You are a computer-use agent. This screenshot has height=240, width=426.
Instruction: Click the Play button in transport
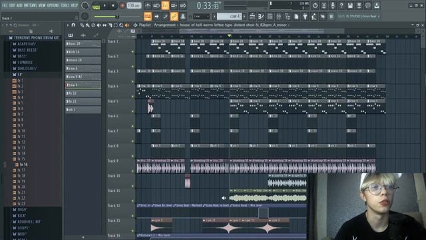coord(105,5)
